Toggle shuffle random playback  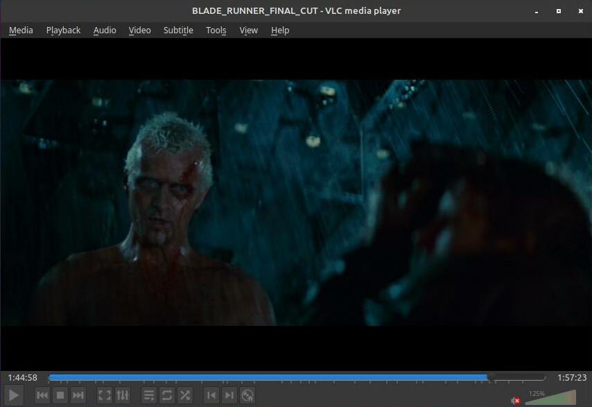click(185, 395)
